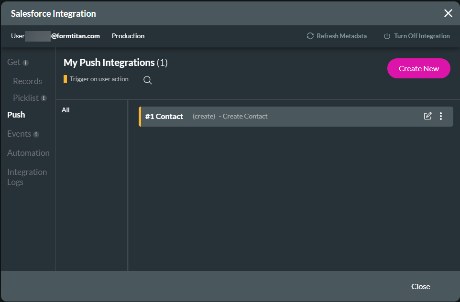The image size is (460, 302).
Task: Open the Events section
Action: click(19, 134)
